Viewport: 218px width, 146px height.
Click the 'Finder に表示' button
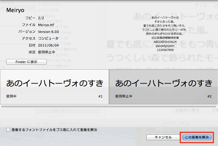coord(26,62)
